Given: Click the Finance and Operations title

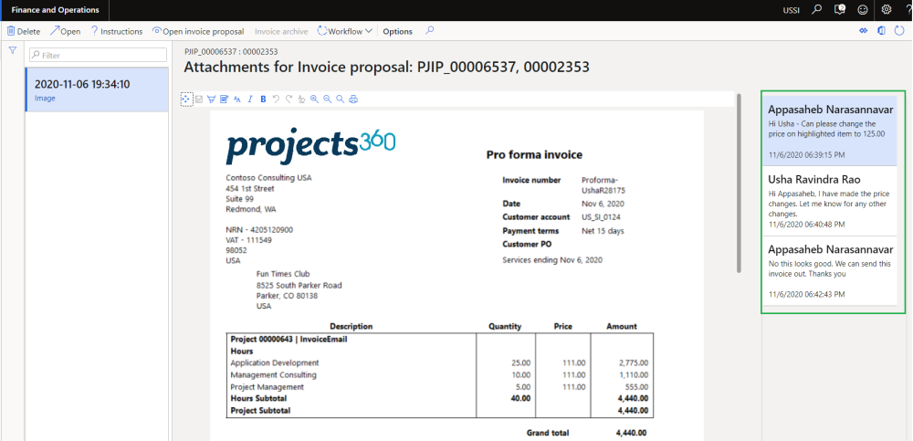Looking at the screenshot, I should pos(55,10).
